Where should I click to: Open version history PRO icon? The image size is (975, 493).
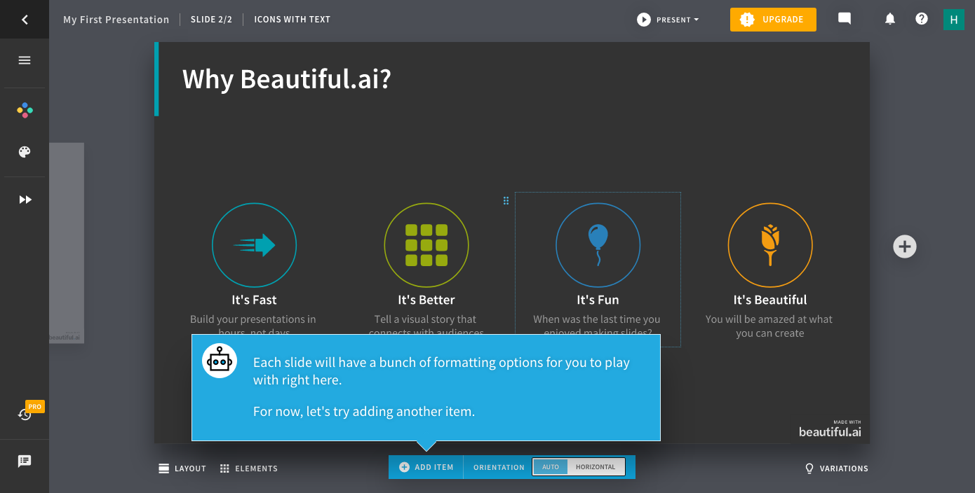(25, 415)
